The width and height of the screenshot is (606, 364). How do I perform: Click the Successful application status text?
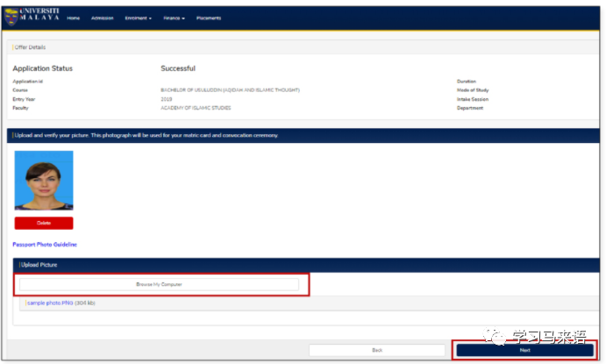point(178,68)
